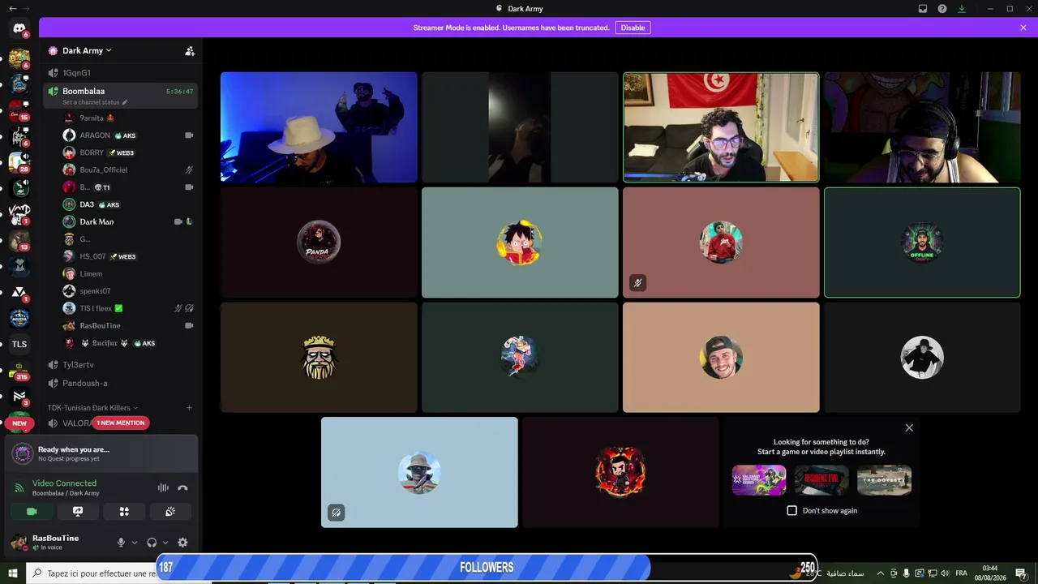Image resolution: width=1038 pixels, height=584 pixels.
Task: Open the Resident Evil activity thumbnail
Action: coord(821,479)
